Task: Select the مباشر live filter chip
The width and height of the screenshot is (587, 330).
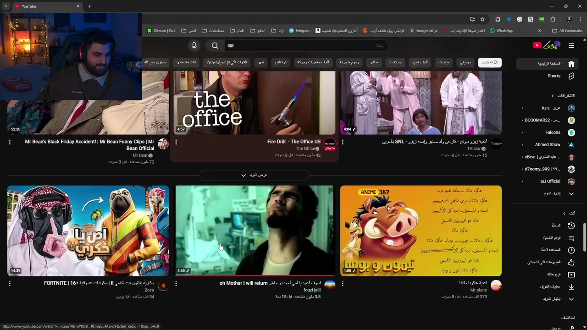Action: tap(374, 62)
